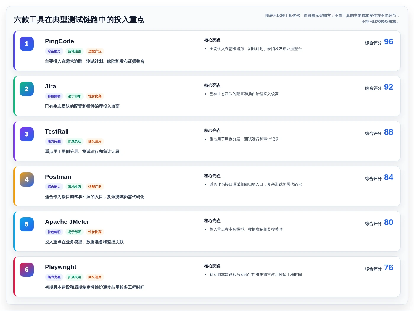Click the 综合评分 label in Postman card

pos(373,179)
